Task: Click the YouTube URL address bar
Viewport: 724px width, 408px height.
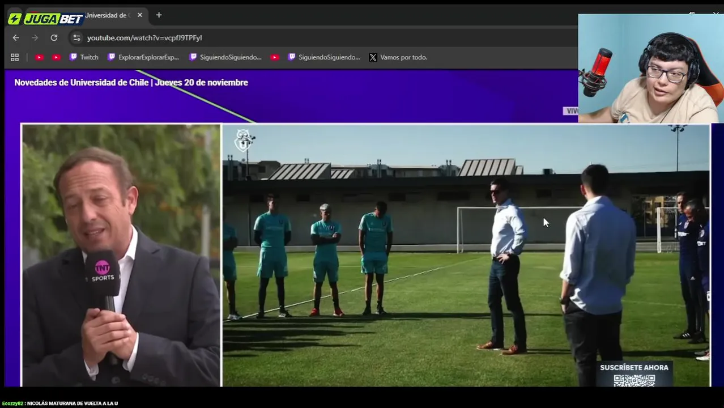Action: (x=144, y=38)
